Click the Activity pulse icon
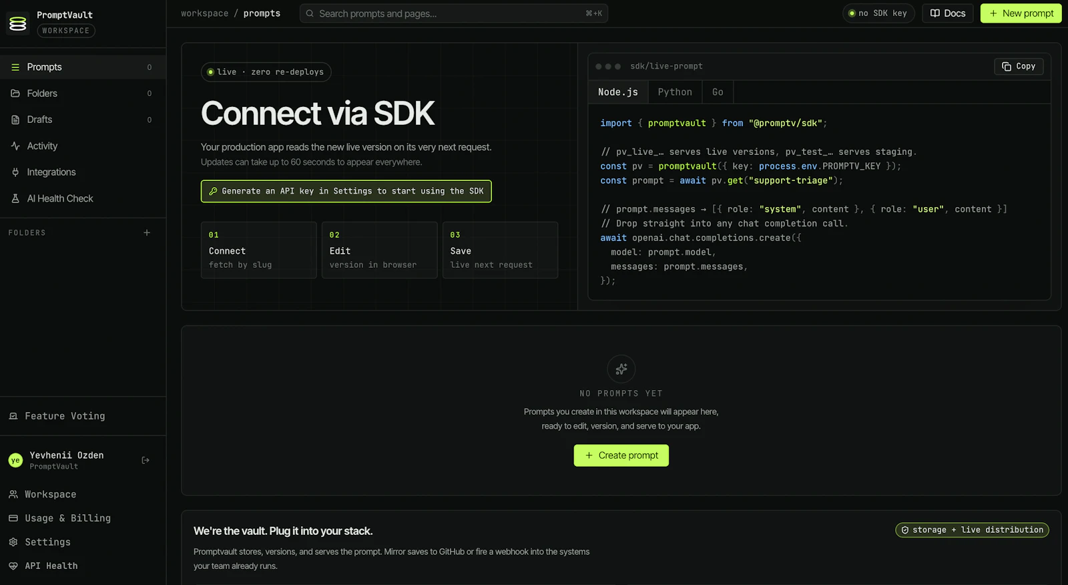Viewport: 1068px width, 585px height. point(15,146)
